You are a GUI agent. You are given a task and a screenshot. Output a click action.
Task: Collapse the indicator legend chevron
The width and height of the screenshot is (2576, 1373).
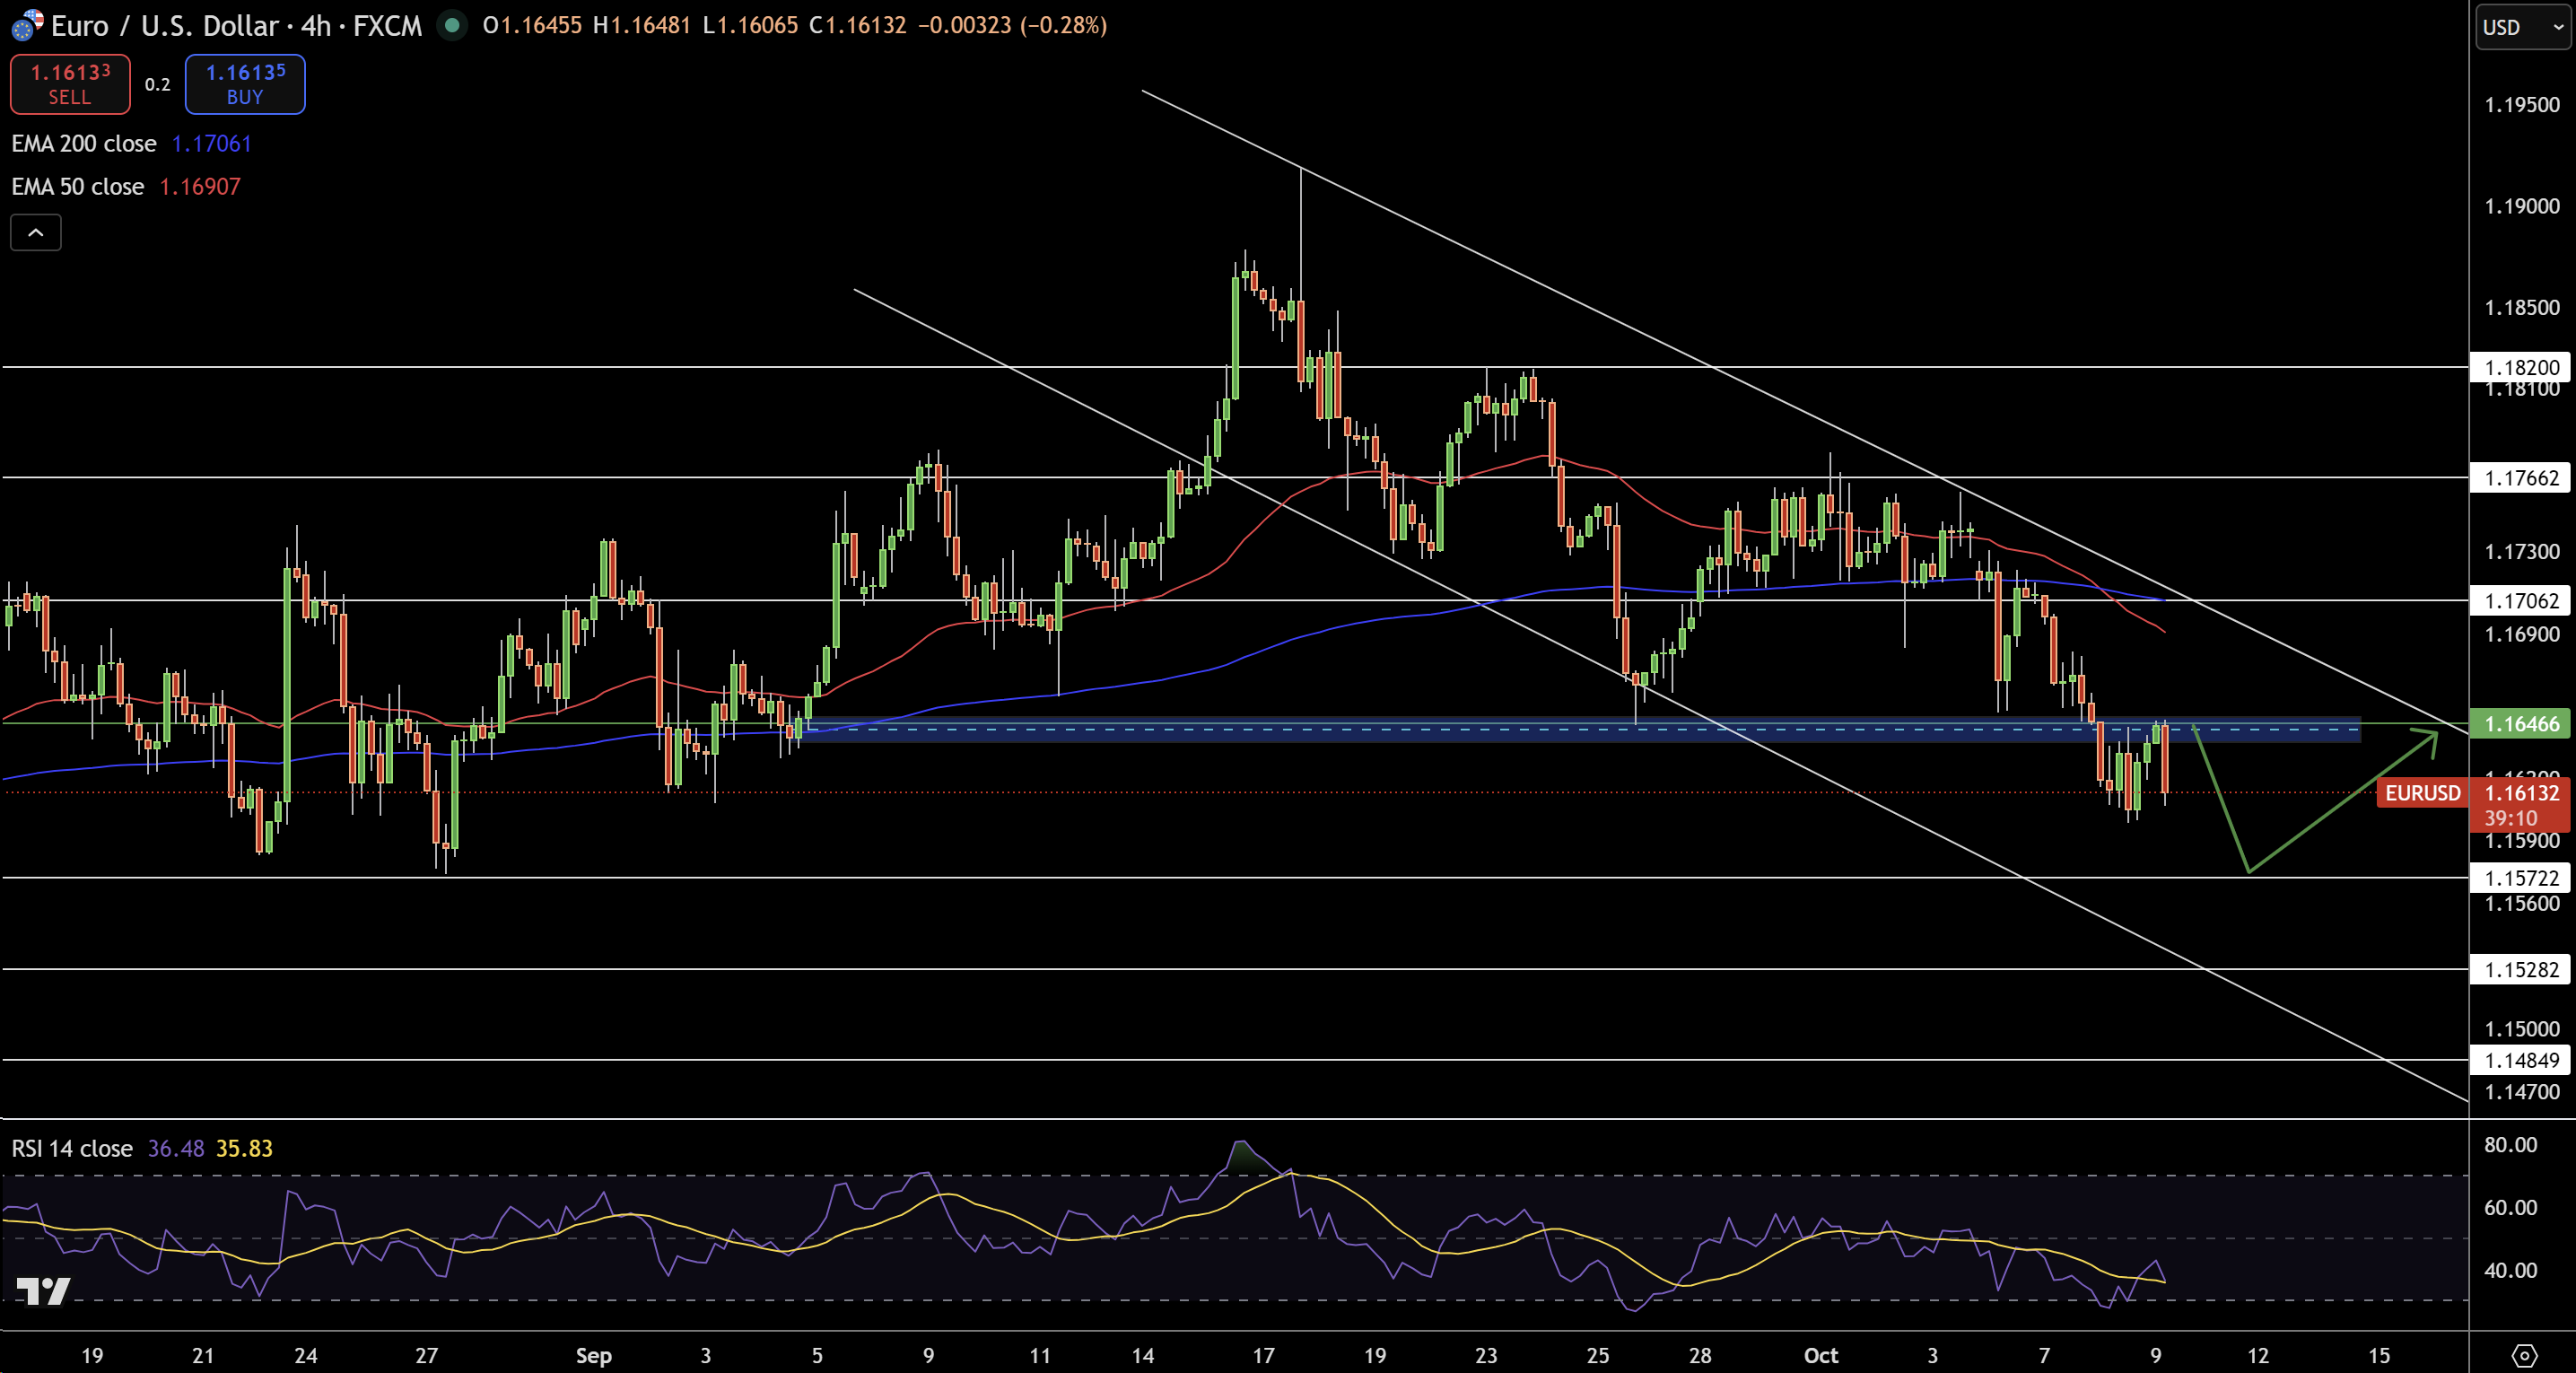click(36, 232)
